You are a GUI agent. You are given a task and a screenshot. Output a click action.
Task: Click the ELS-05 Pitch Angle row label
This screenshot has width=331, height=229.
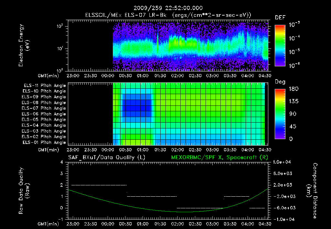point(44,120)
